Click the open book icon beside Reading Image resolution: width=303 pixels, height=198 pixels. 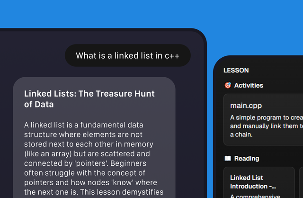tap(228, 158)
